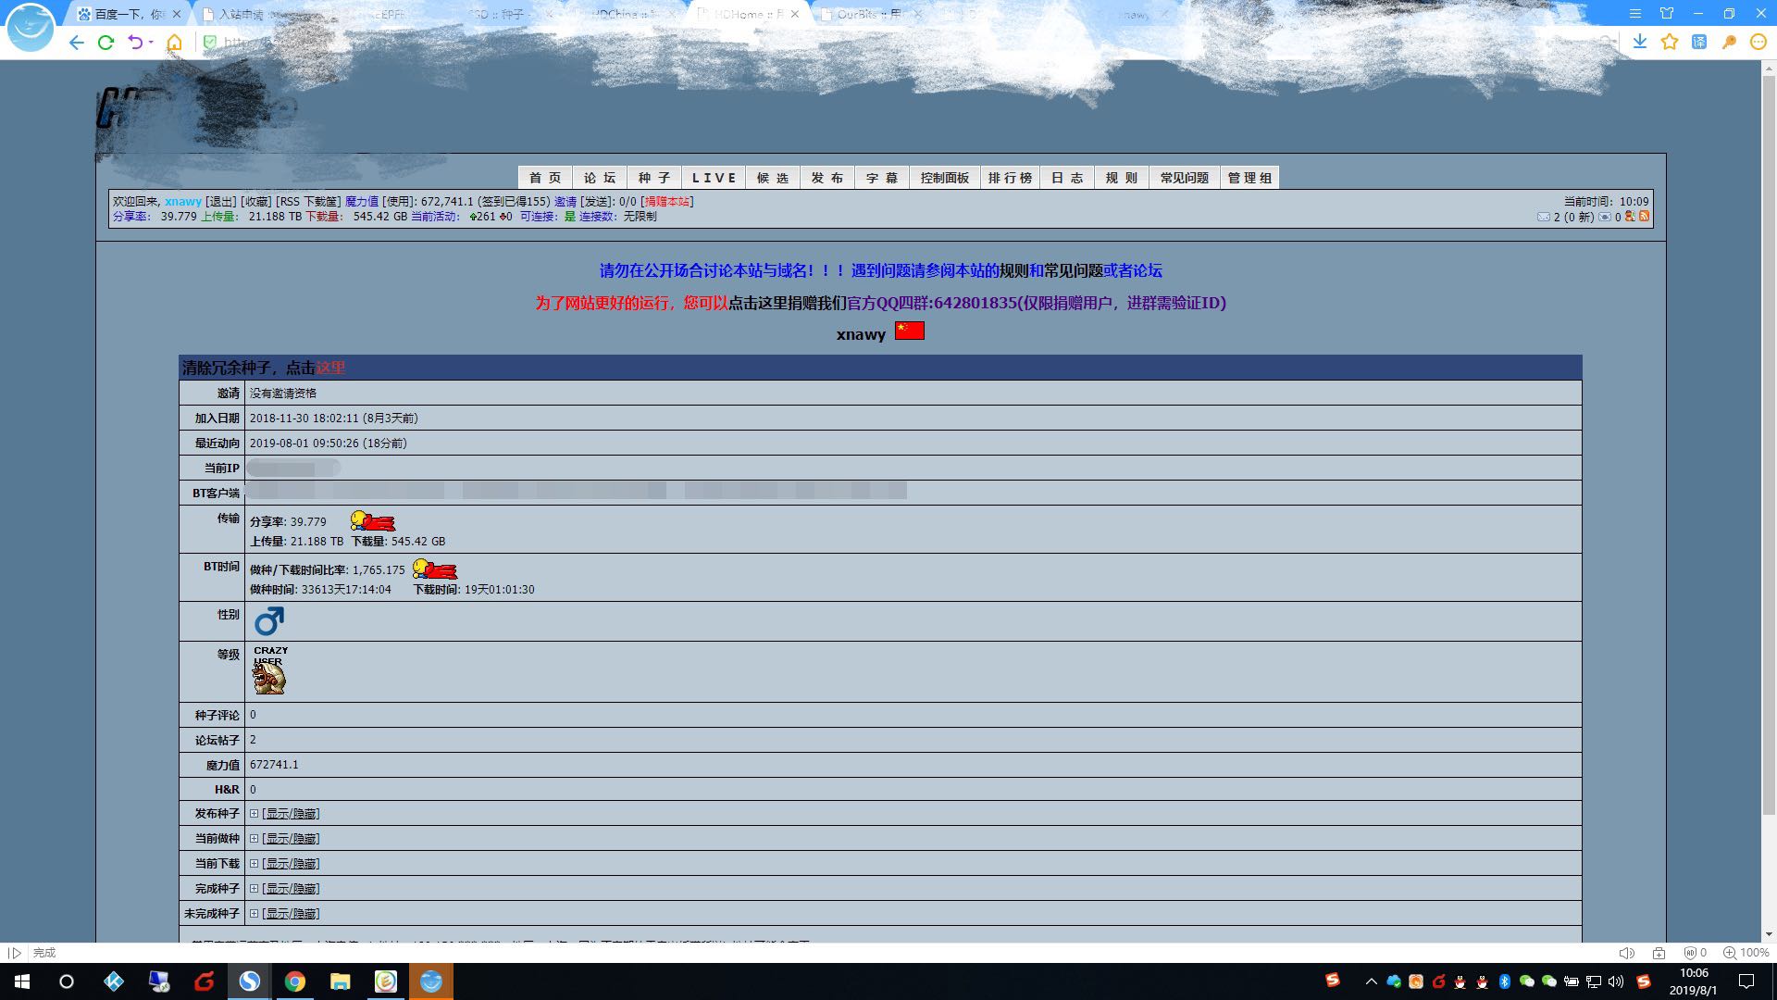This screenshot has width=1777, height=1000.
Task: Click the orange RSS feed icon
Action: 1645,217
